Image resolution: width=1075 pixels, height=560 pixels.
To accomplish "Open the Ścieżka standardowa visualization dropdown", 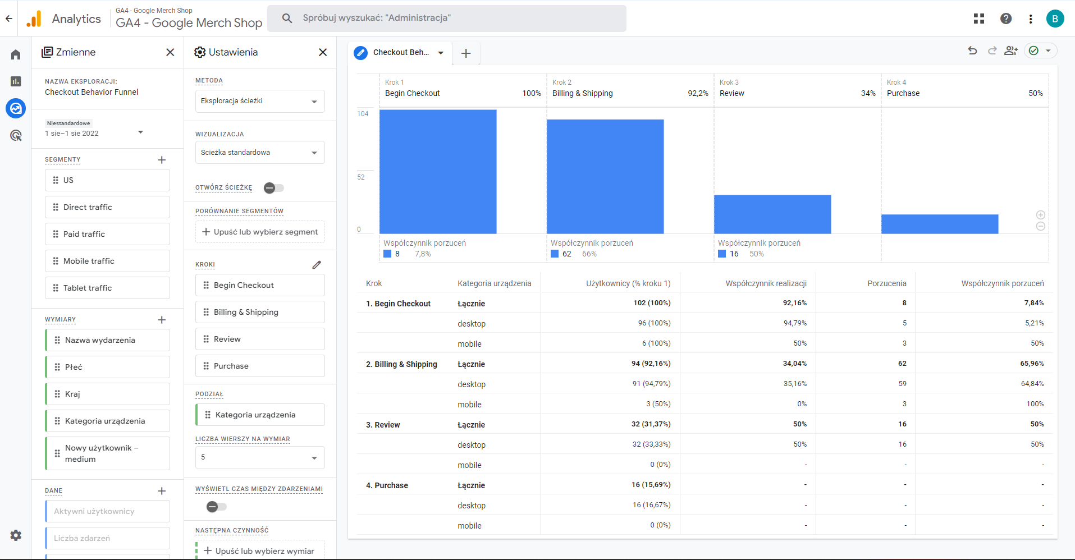I will (x=259, y=152).
